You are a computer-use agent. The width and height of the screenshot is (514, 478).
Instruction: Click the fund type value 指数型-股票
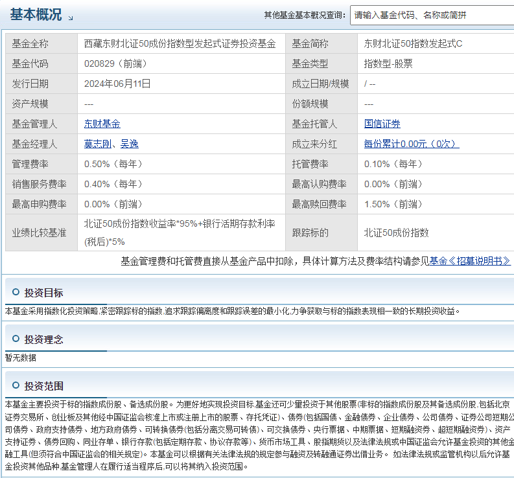(388, 63)
